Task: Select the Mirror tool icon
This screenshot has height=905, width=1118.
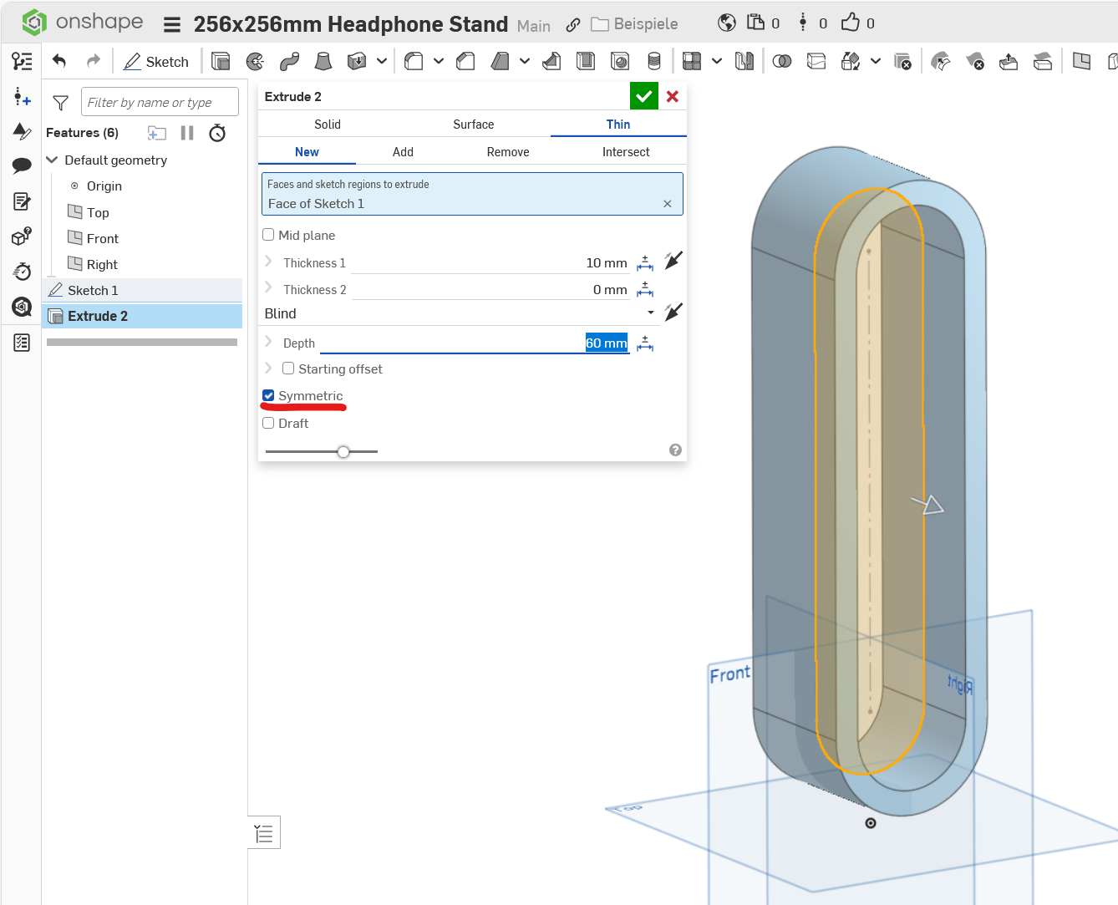Action: pos(744,61)
